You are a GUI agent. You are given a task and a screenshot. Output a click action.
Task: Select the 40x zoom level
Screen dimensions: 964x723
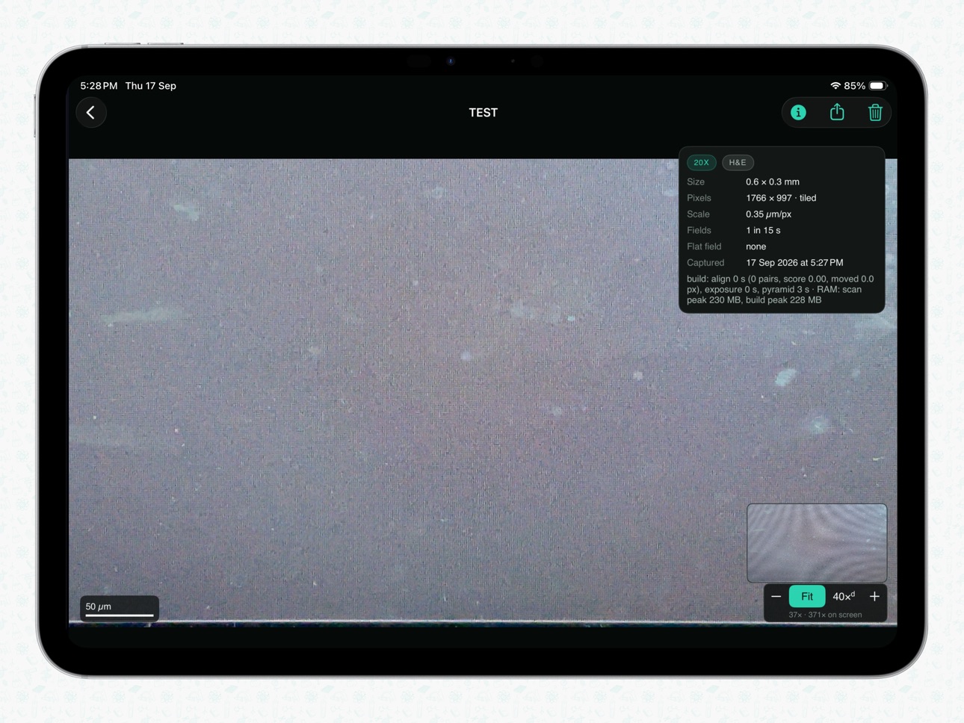click(844, 596)
